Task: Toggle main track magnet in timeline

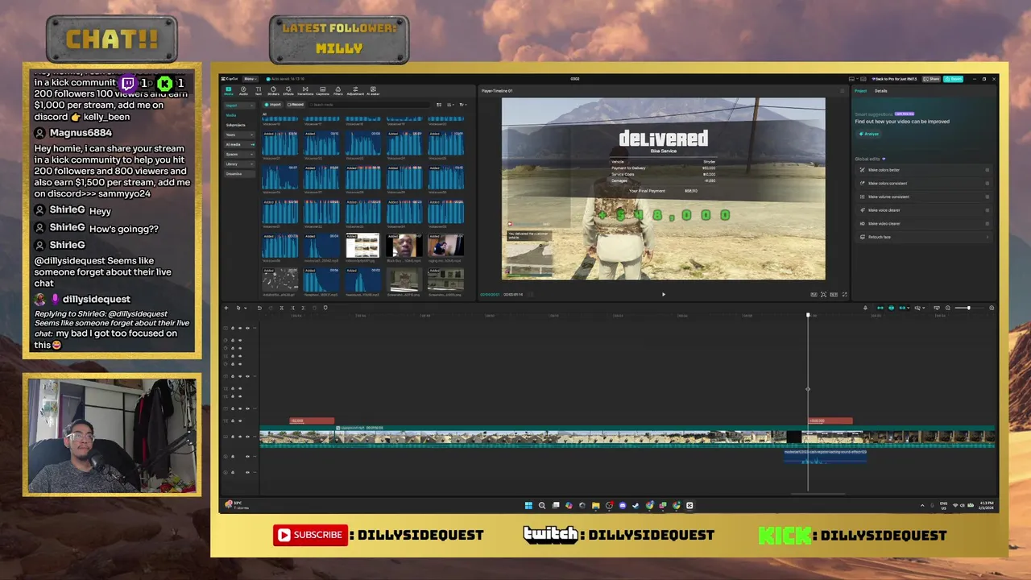Action: (880, 308)
